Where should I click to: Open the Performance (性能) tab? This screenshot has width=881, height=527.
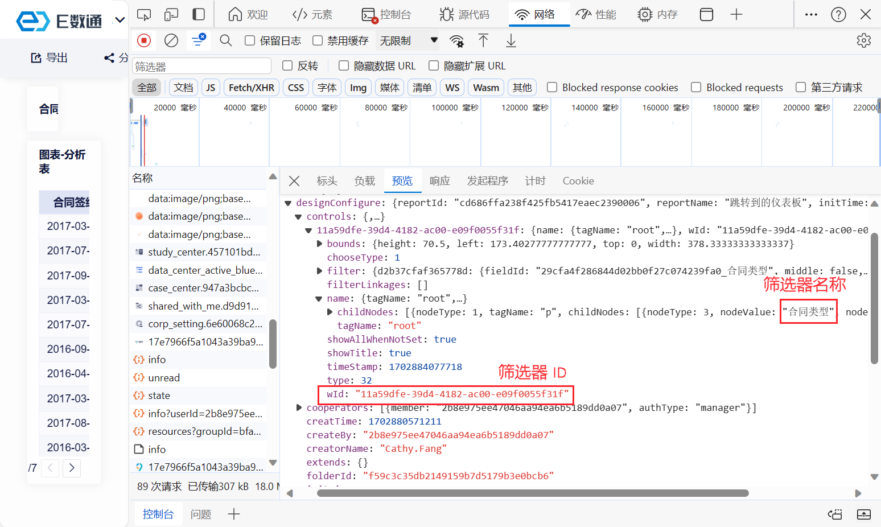[x=596, y=14]
